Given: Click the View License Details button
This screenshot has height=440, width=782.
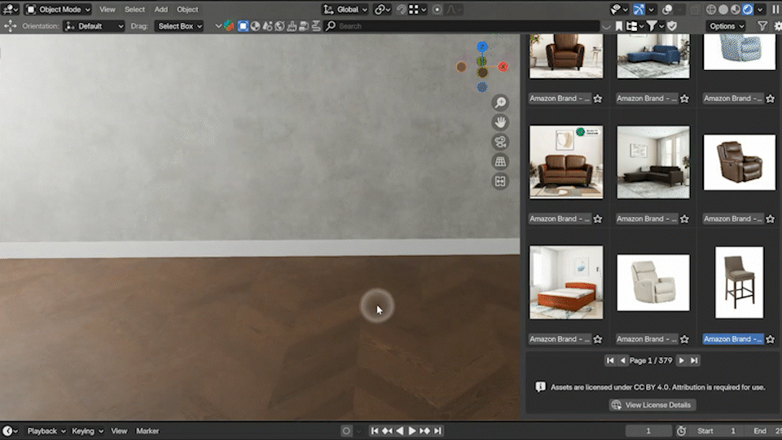Looking at the screenshot, I should (x=652, y=405).
